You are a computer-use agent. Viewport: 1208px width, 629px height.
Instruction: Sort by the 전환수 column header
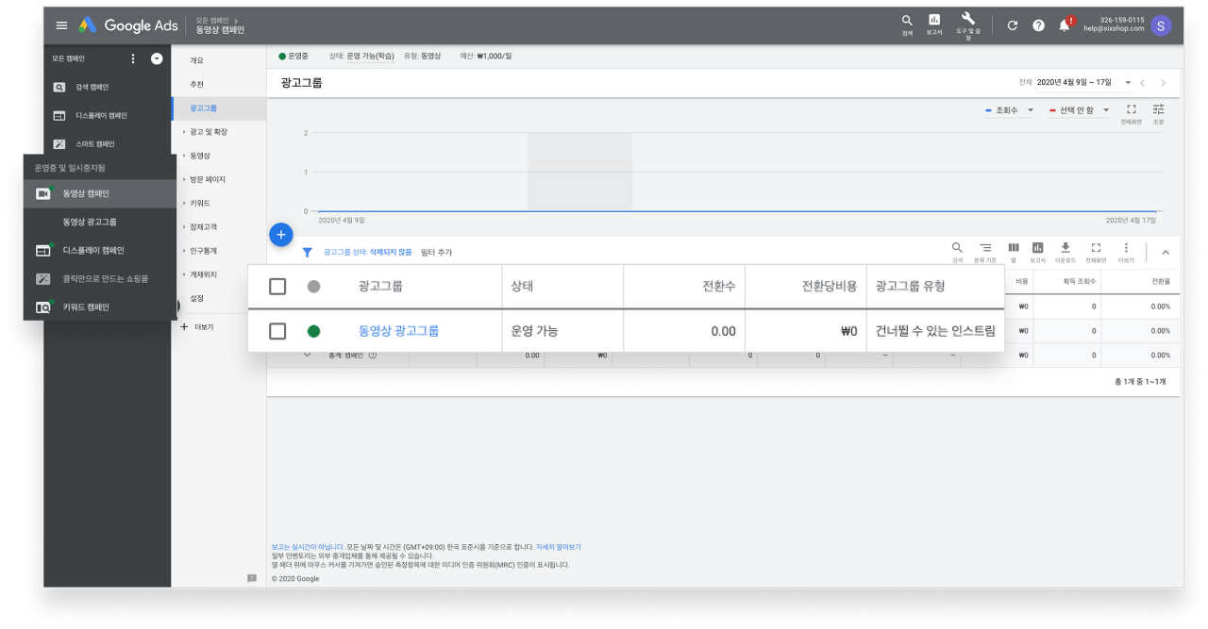click(718, 286)
